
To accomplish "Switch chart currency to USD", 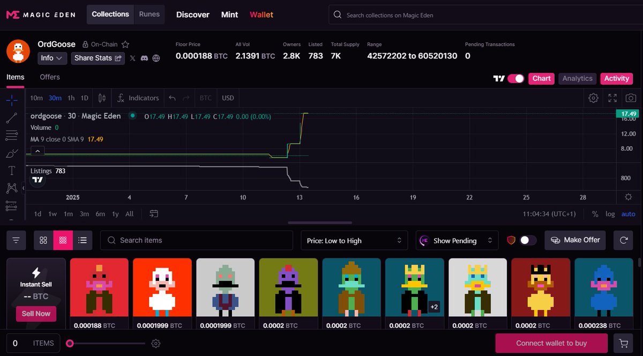I will pos(228,98).
